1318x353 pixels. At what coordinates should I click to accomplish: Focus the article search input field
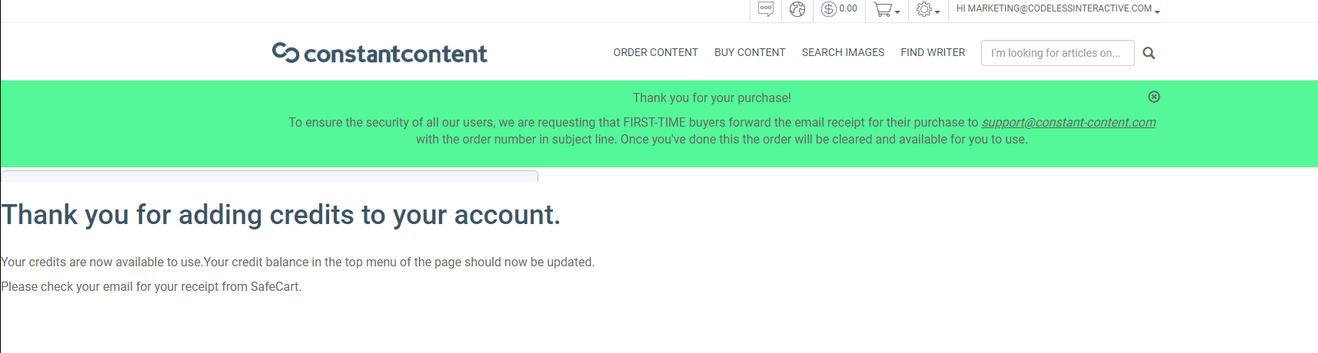coord(1057,53)
